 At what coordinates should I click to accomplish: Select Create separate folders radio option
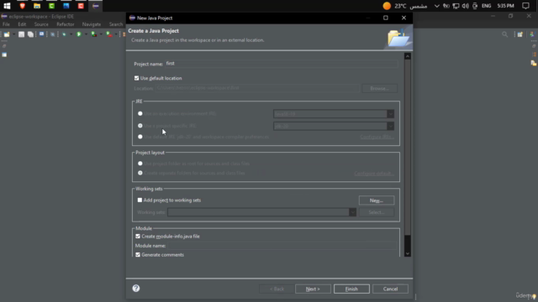tap(140, 173)
